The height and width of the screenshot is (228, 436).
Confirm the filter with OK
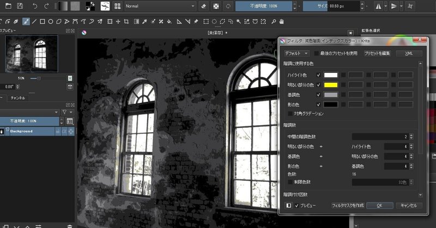pos(379,206)
